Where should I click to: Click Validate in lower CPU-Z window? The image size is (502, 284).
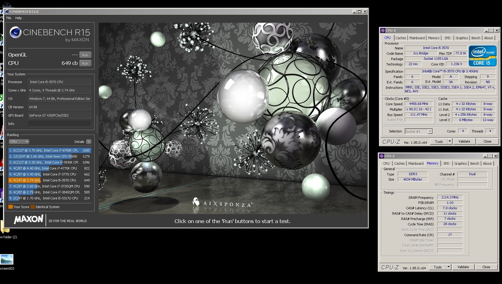tap(463, 267)
